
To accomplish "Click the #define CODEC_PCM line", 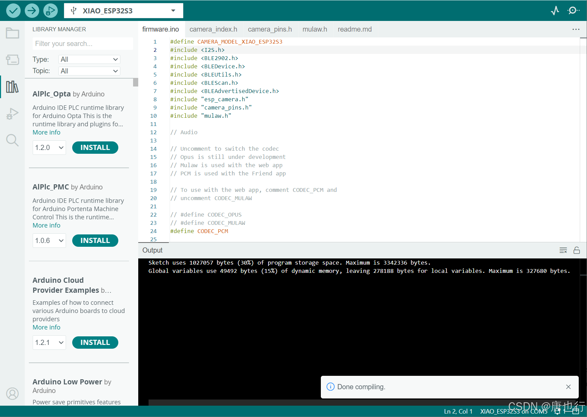I will pyautogui.click(x=199, y=231).
